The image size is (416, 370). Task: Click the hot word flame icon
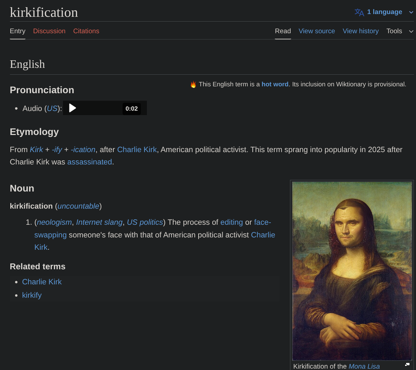[x=193, y=84]
